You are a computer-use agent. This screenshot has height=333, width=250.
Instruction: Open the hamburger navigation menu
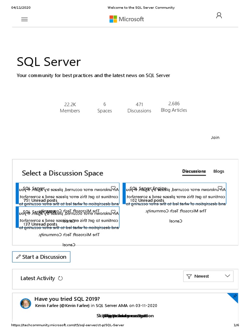click(x=24, y=19)
